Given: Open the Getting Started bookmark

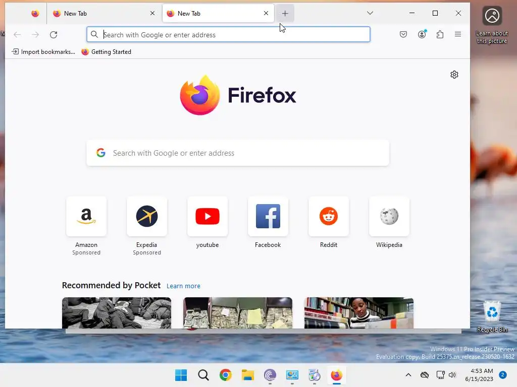Looking at the screenshot, I should pos(106,52).
